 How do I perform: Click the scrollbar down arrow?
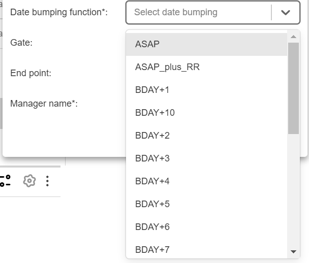pos(293,251)
